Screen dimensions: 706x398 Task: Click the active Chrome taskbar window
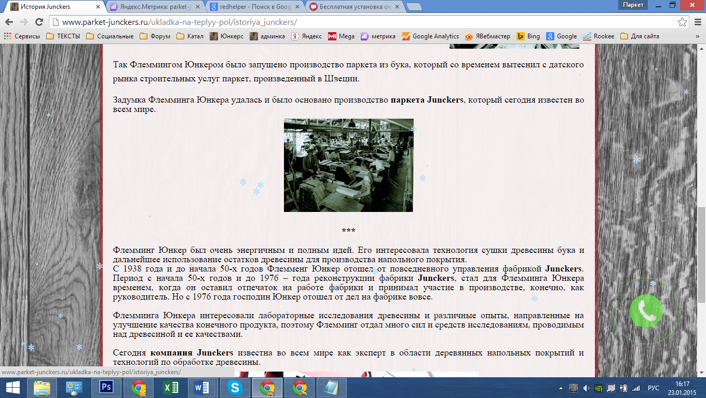pos(267,388)
